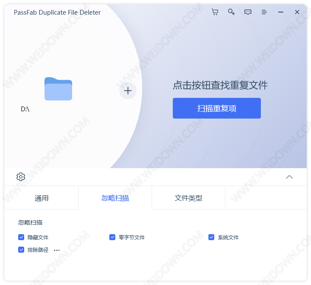The height and width of the screenshot is (285, 311).
Task: Collapse the settings panel with the chevron
Action: coord(289,177)
